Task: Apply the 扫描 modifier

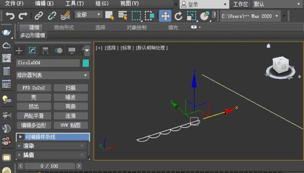Action: pyautogui.click(x=71, y=88)
